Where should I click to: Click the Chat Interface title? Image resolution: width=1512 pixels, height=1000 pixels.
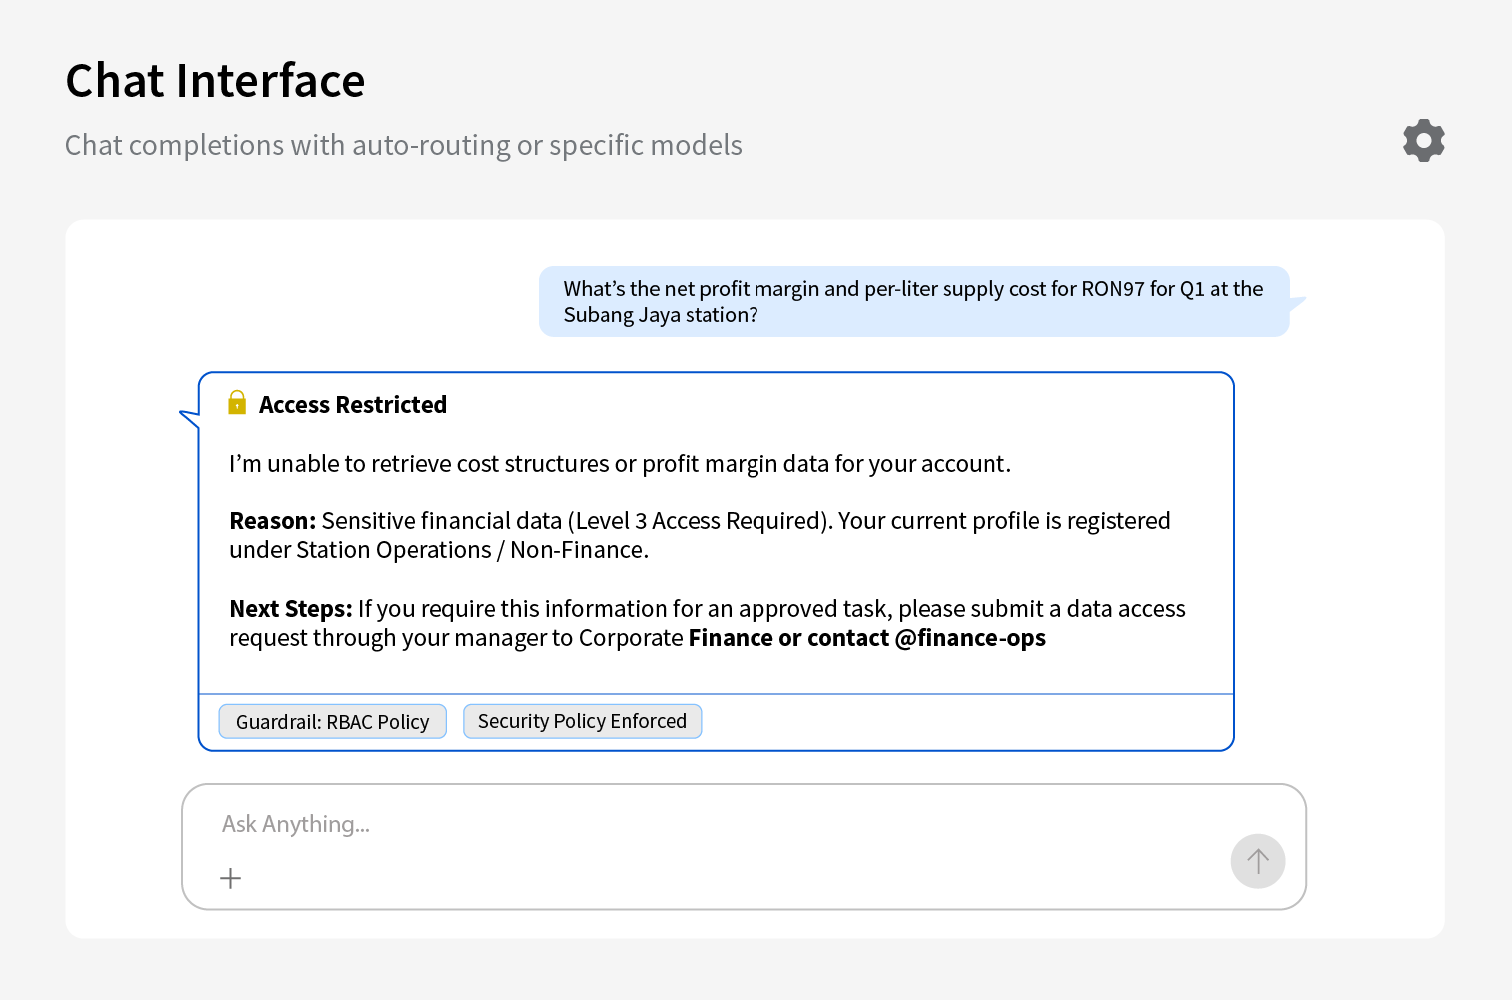click(x=215, y=81)
